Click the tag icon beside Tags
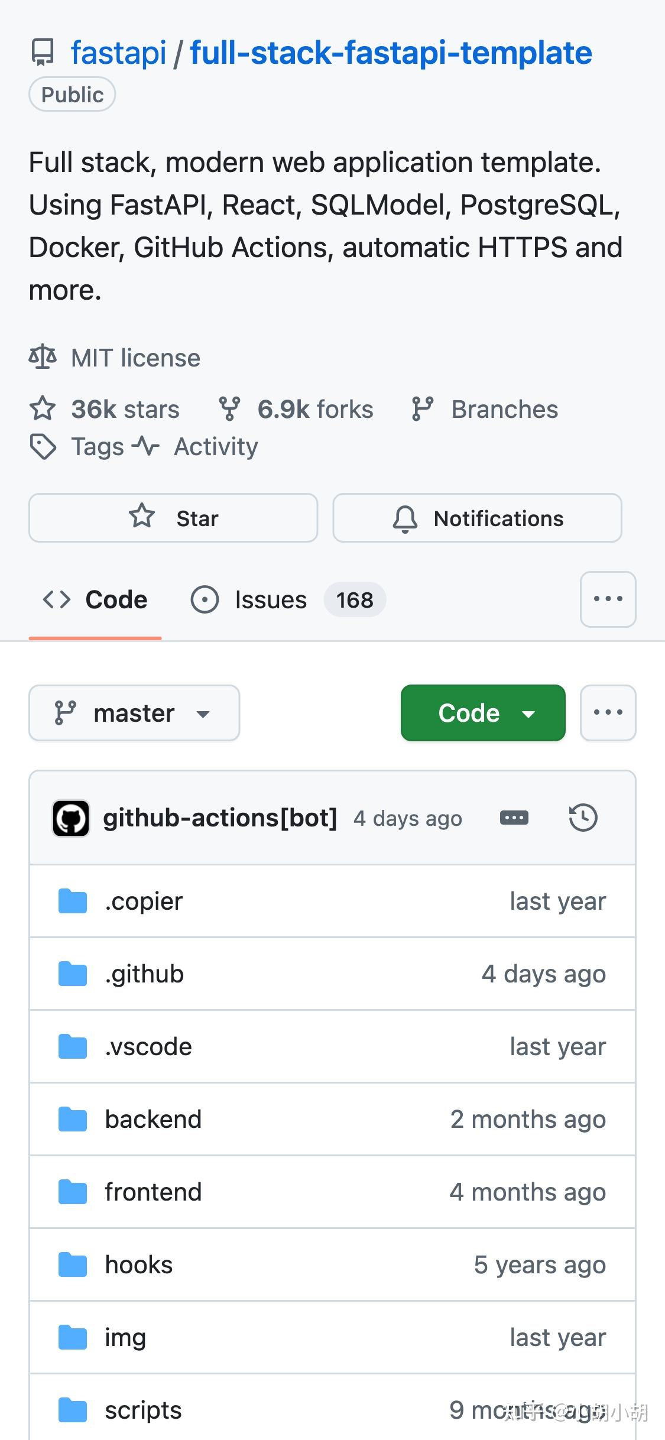This screenshot has height=1440, width=665. 43,446
